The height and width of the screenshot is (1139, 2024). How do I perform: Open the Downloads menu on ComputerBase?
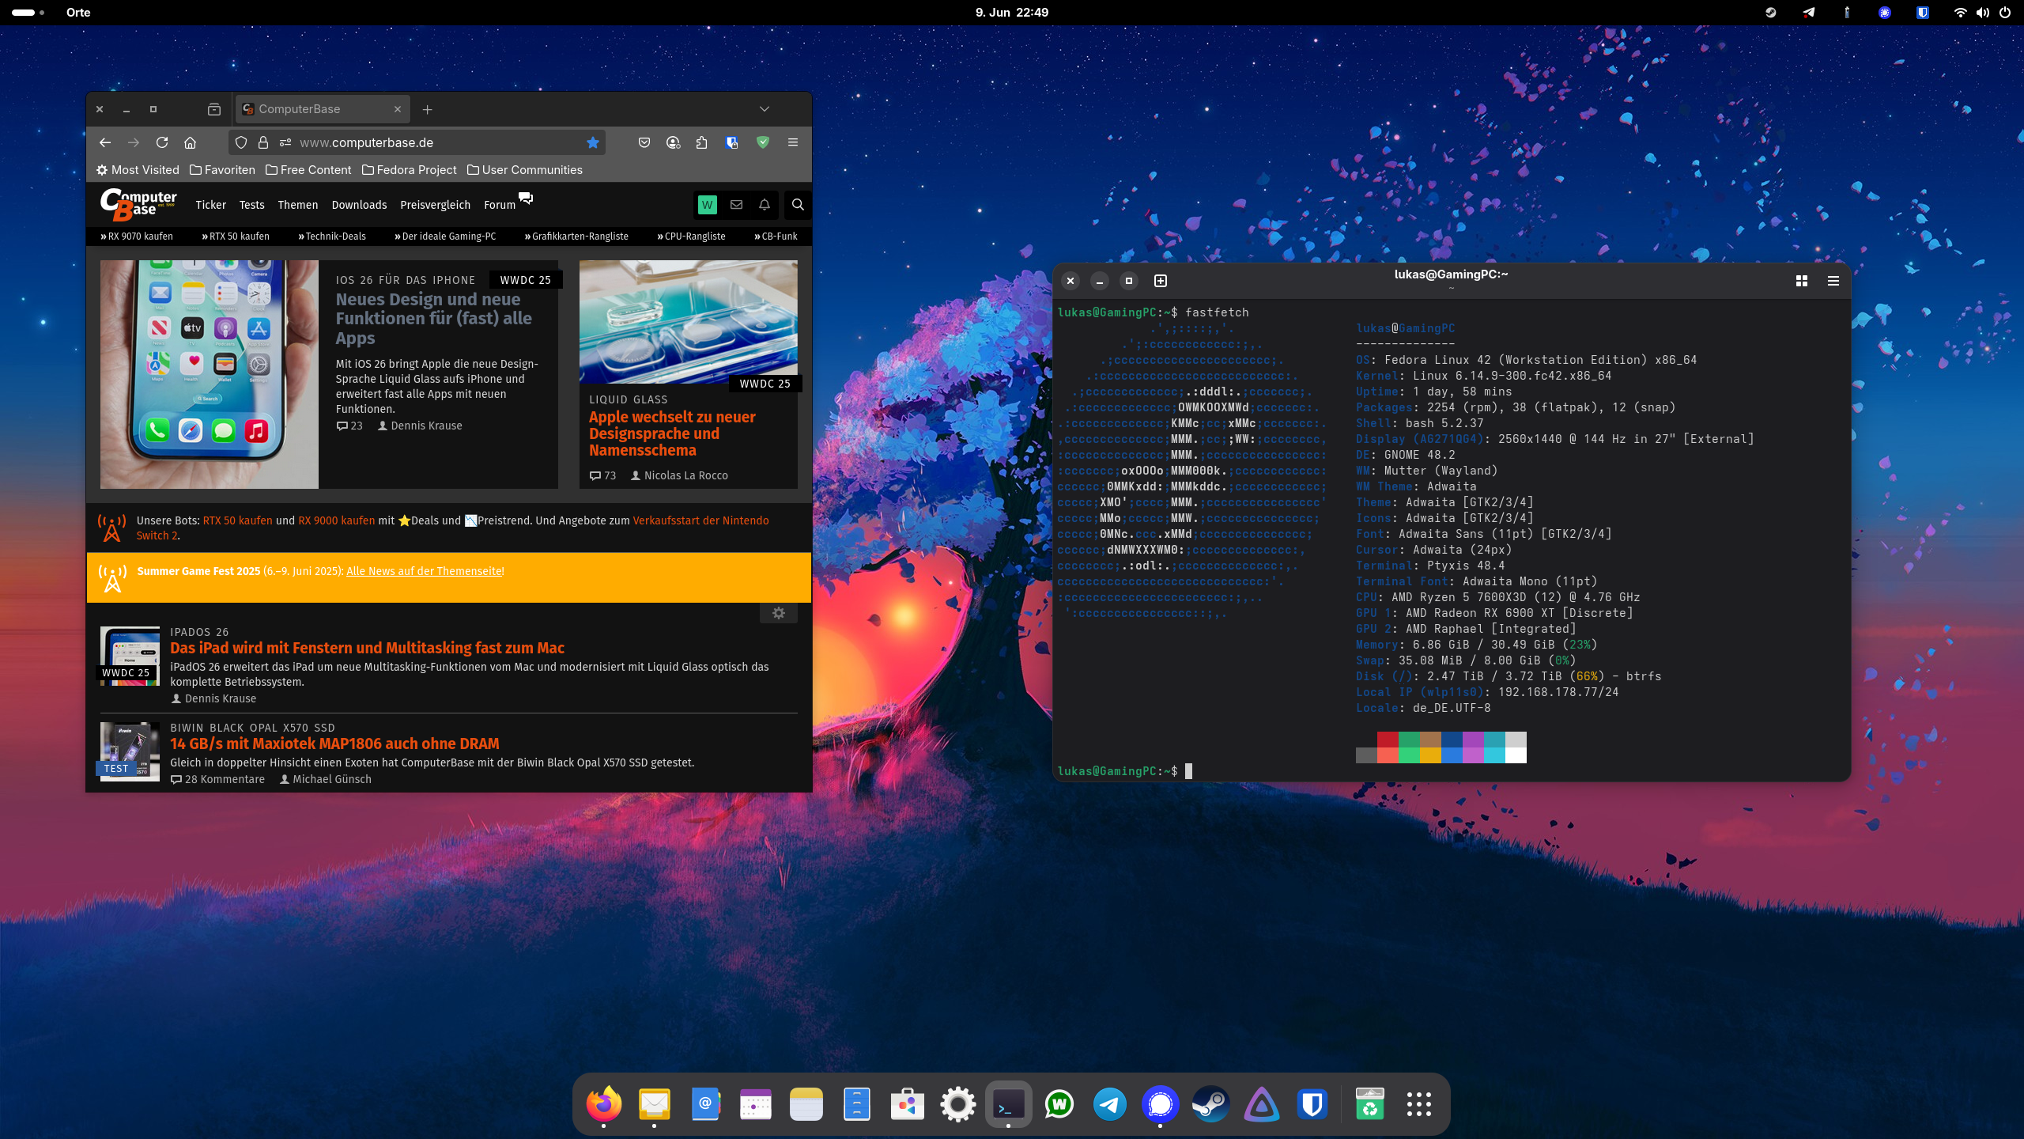pos(359,205)
